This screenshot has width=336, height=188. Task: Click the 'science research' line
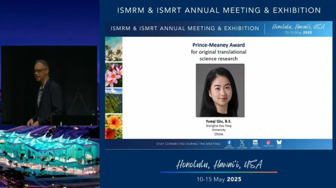click(x=218, y=59)
